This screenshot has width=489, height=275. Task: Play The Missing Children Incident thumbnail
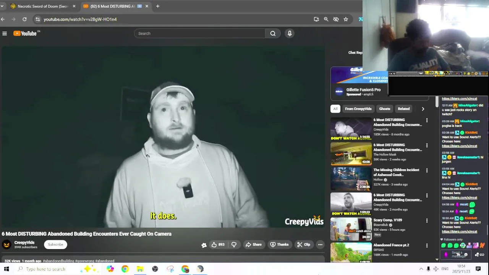click(351, 179)
